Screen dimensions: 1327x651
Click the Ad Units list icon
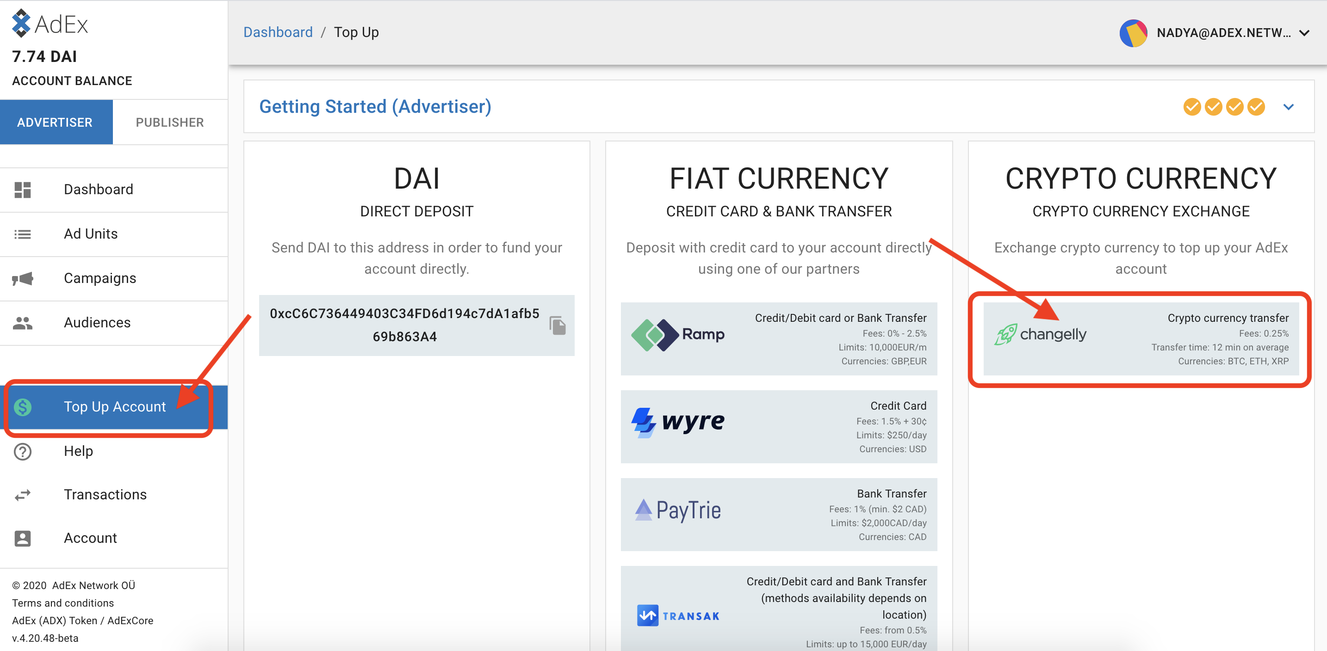coord(23,234)
